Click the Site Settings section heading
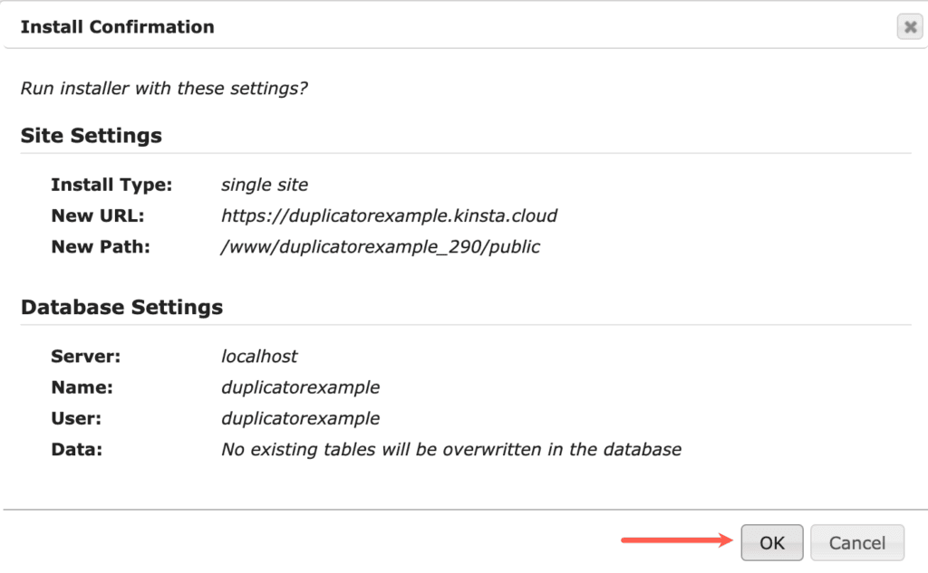The width and height of the screenshot is (928, 573). point(91,135)
